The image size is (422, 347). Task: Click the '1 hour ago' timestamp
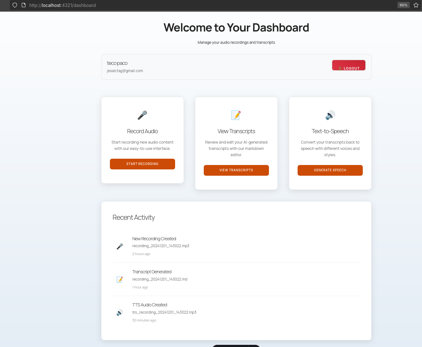(140, 287)
